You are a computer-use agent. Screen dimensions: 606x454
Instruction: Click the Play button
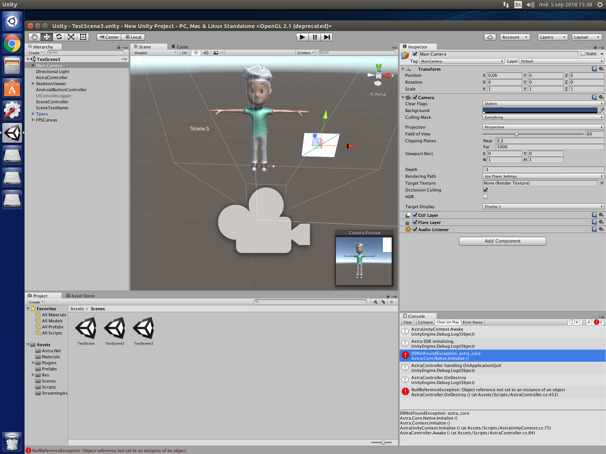pyautogui.click(x=302, y=37)
